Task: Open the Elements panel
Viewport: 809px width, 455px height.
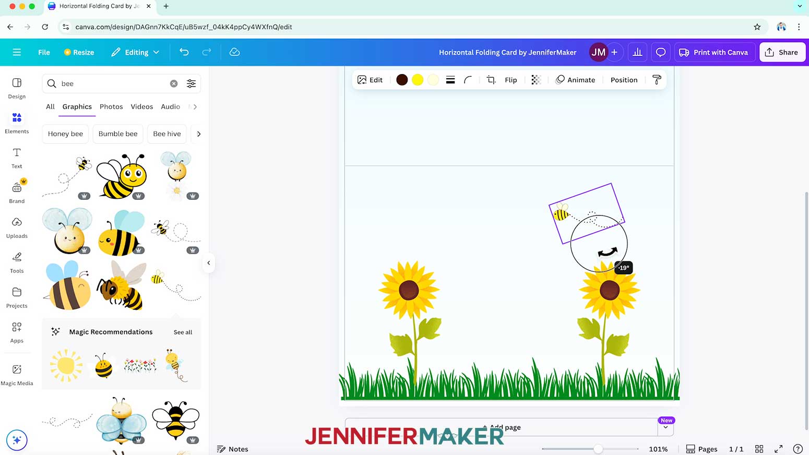Action: (x=17, y=123)
